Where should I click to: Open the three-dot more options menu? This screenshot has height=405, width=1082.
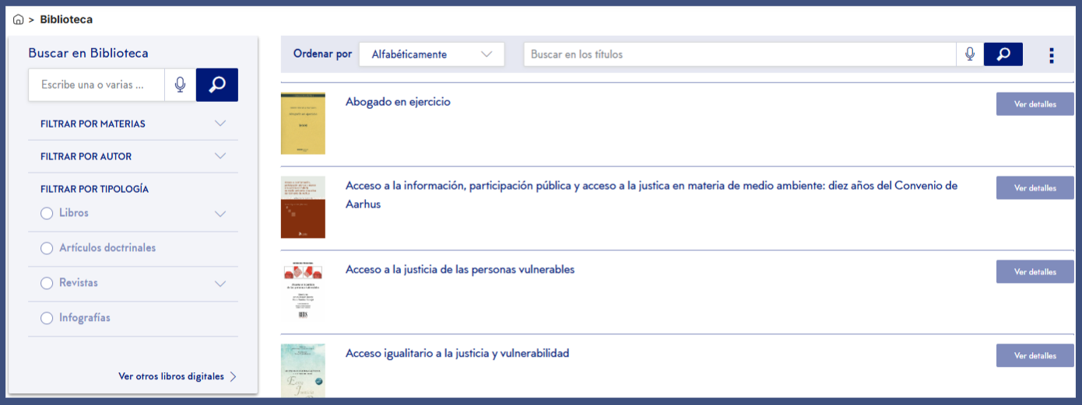pos(1052,55)
